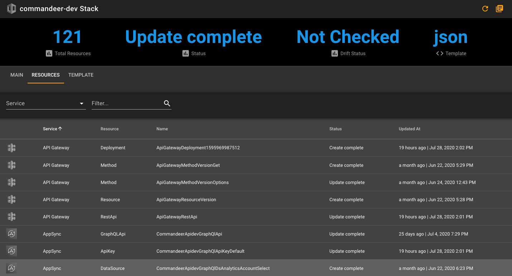Click status of ApiGatewayResourceVersion row
Viewport: 512px width, 276px height.
tap(346, 199)
